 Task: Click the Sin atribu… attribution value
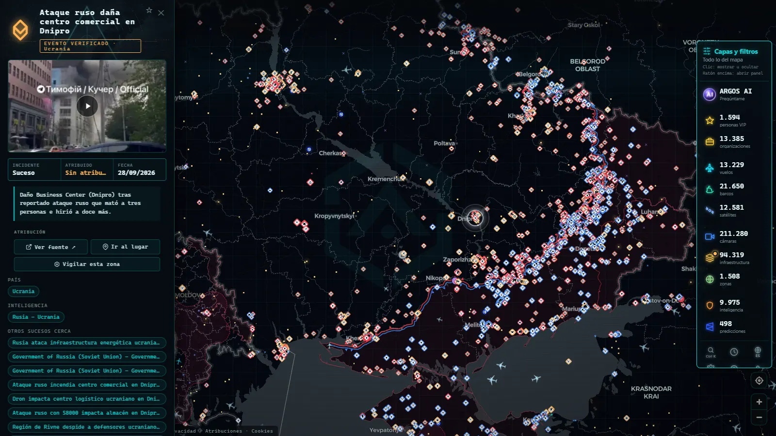coord(86,172)
